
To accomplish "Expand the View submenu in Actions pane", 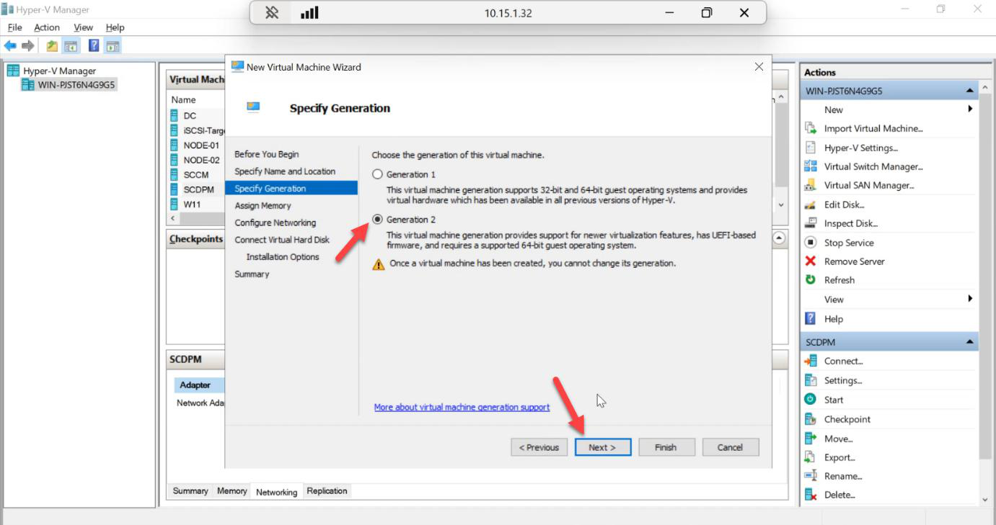I will 970,299.
